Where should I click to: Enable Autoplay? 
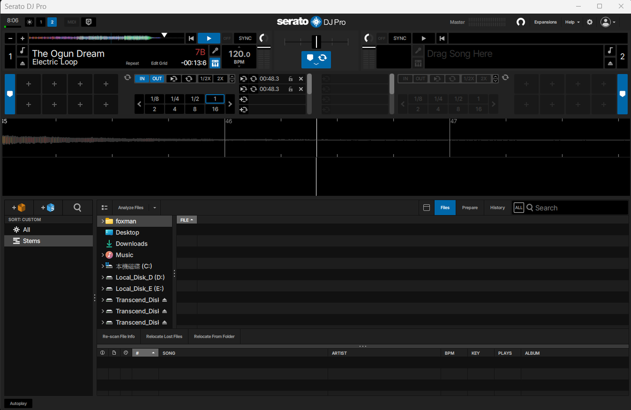click(x=19, y=404)
